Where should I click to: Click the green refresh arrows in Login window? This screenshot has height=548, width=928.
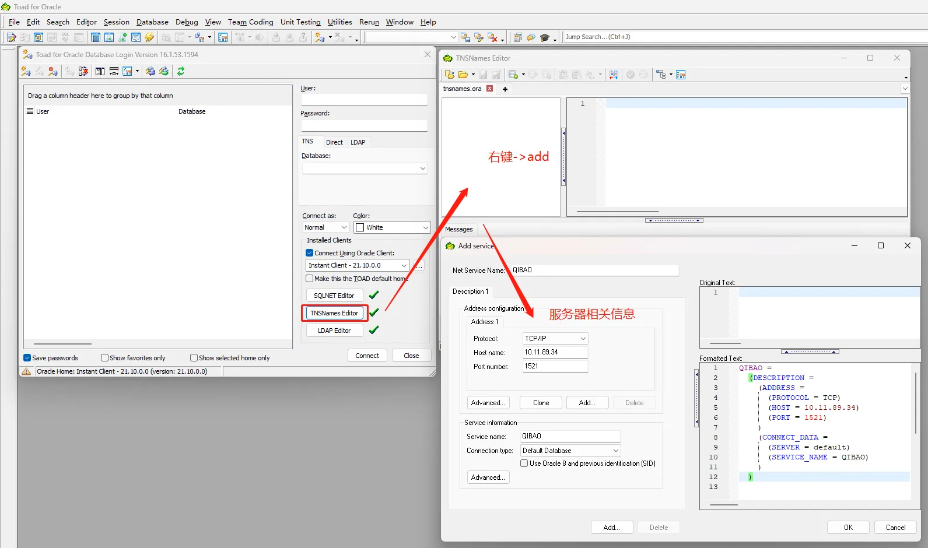[x=181, y=71]
